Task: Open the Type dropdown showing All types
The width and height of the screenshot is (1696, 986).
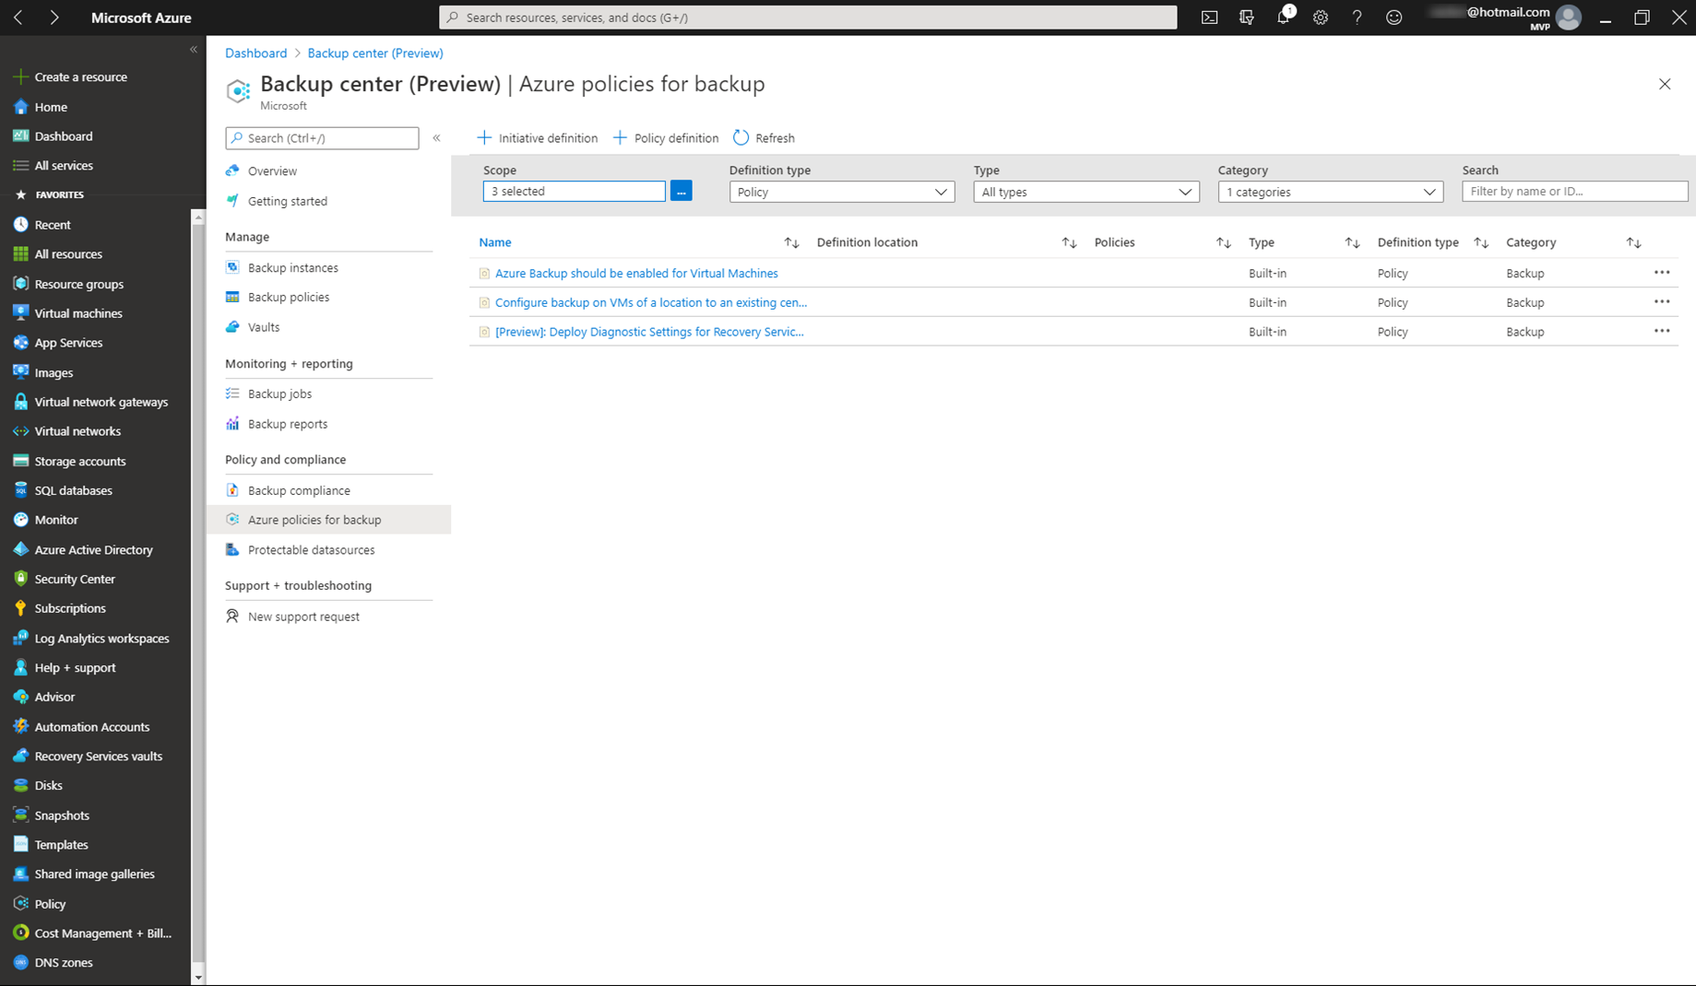Action: coord(1086,192)
